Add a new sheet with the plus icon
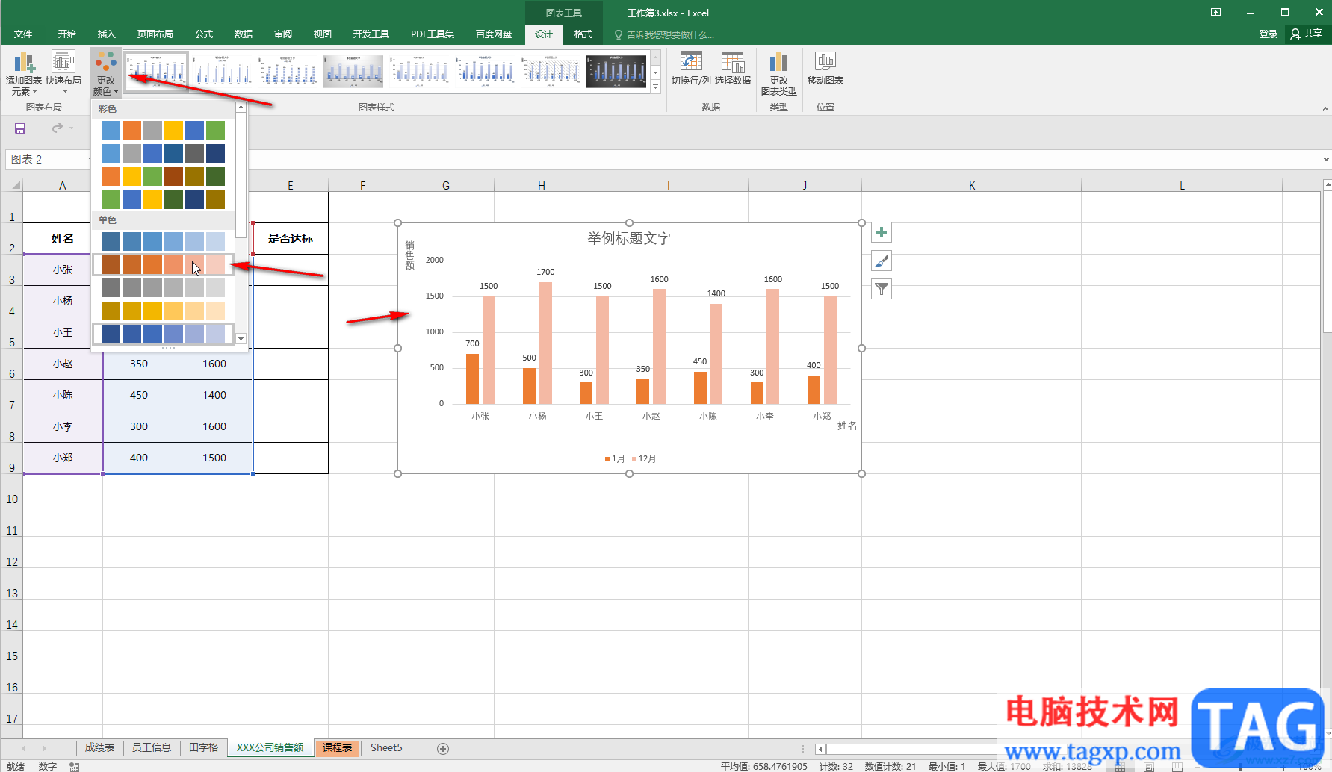Viewport: 1332px width, 772px height. point(443,748)
